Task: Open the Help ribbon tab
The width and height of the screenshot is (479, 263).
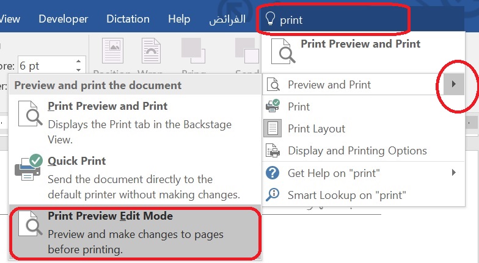Action: coord(179,19)
